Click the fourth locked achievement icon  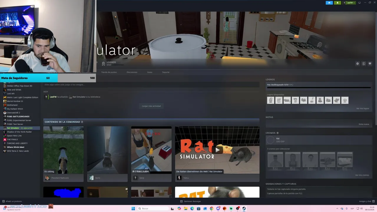295,100
